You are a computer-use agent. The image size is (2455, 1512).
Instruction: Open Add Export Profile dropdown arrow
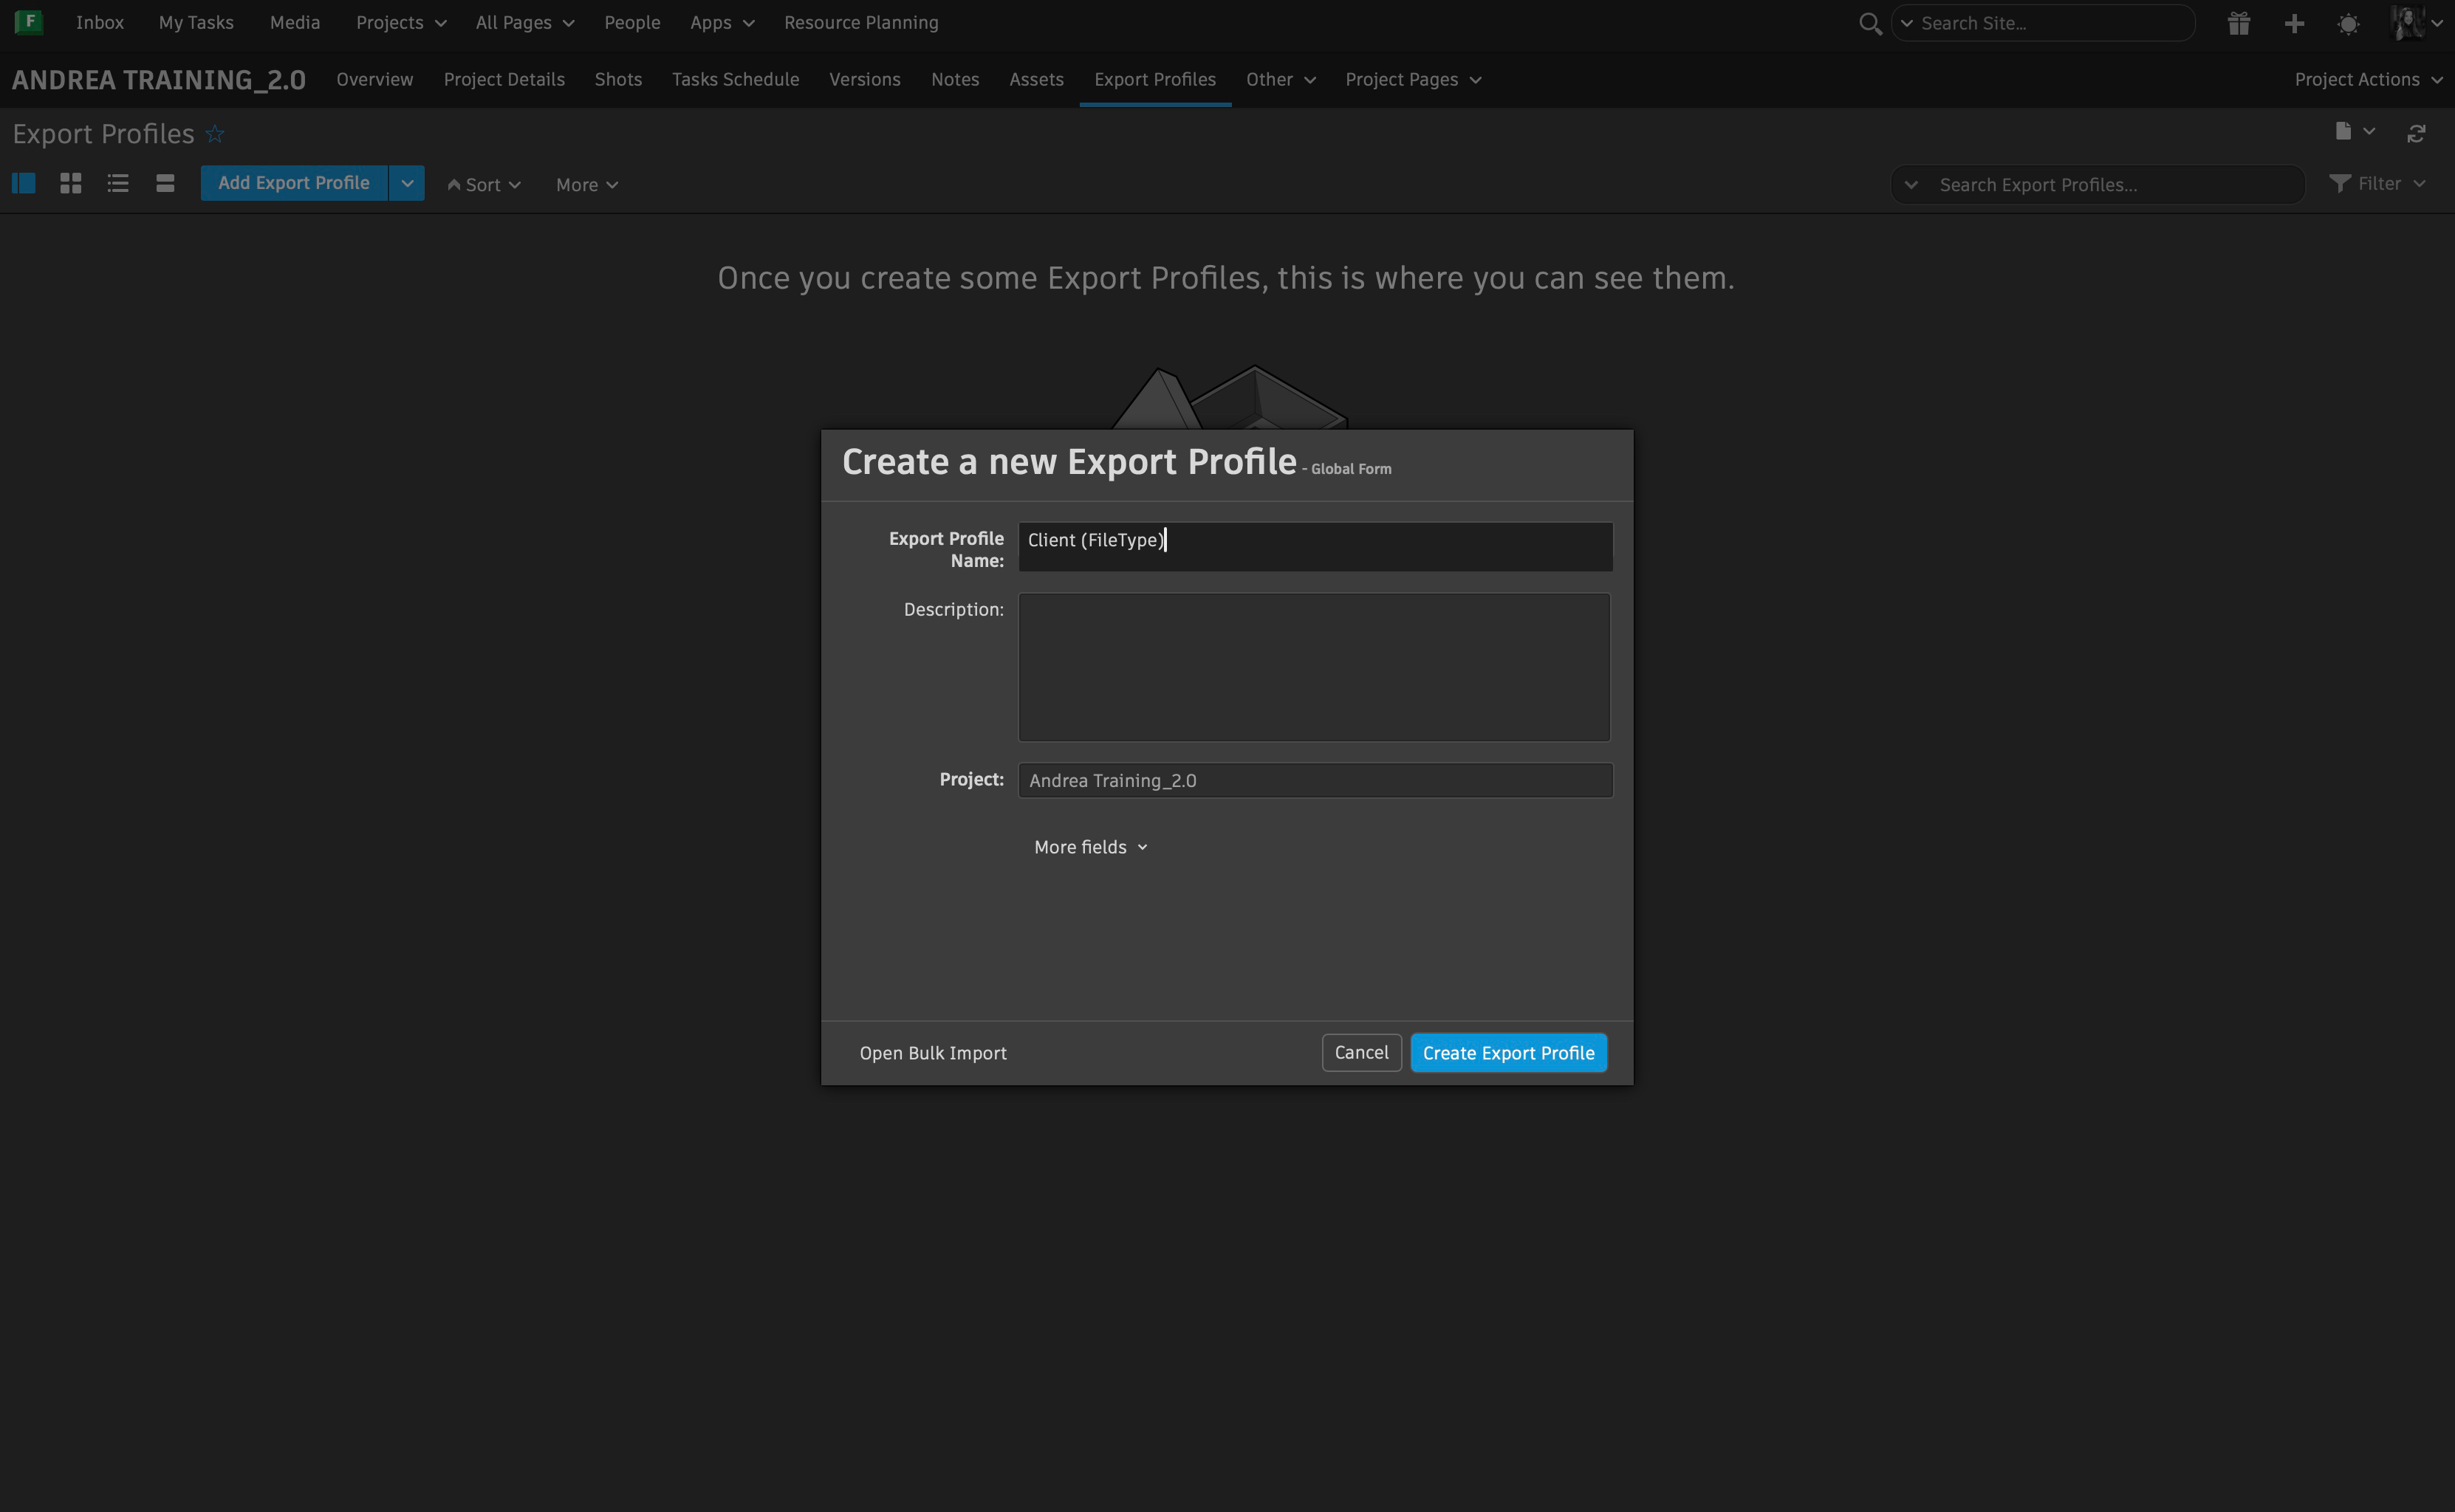point(407,183)
